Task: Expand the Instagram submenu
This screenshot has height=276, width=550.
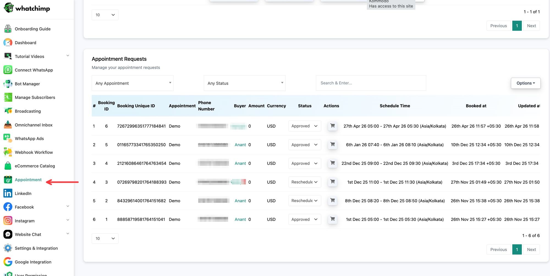Action: pos(68,220)
